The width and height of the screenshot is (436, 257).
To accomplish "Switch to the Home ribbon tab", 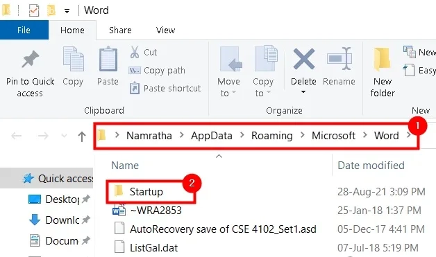I will [72, 30].
